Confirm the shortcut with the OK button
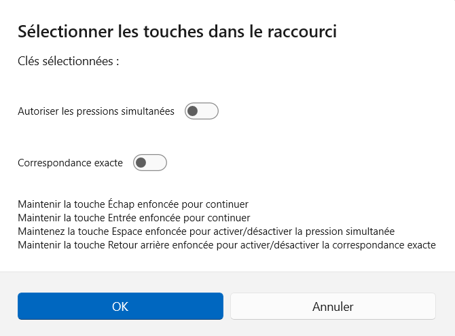The height and width of the screenshot is (336, 455). click(x=120, y=306)
